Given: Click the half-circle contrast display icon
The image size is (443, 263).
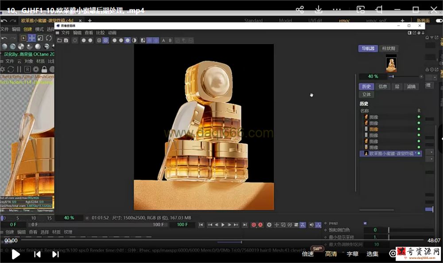Looking at the screenshot, I should click(x=134, y=40).
